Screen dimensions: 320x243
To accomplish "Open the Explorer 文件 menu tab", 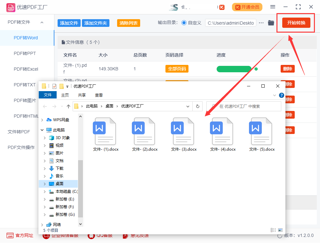I will pyautogui.click(x=48, y=95).
